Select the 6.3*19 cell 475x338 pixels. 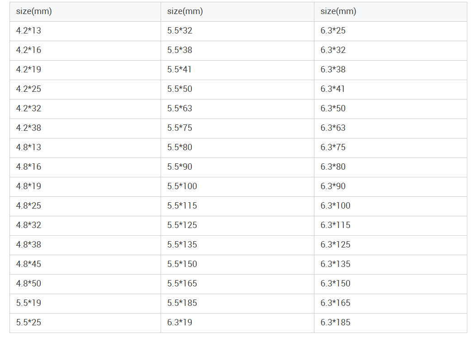click(x=180, y=323)
